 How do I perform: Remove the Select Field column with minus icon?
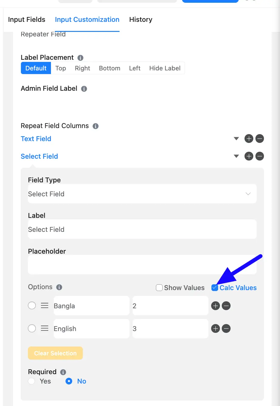(260, 156)
